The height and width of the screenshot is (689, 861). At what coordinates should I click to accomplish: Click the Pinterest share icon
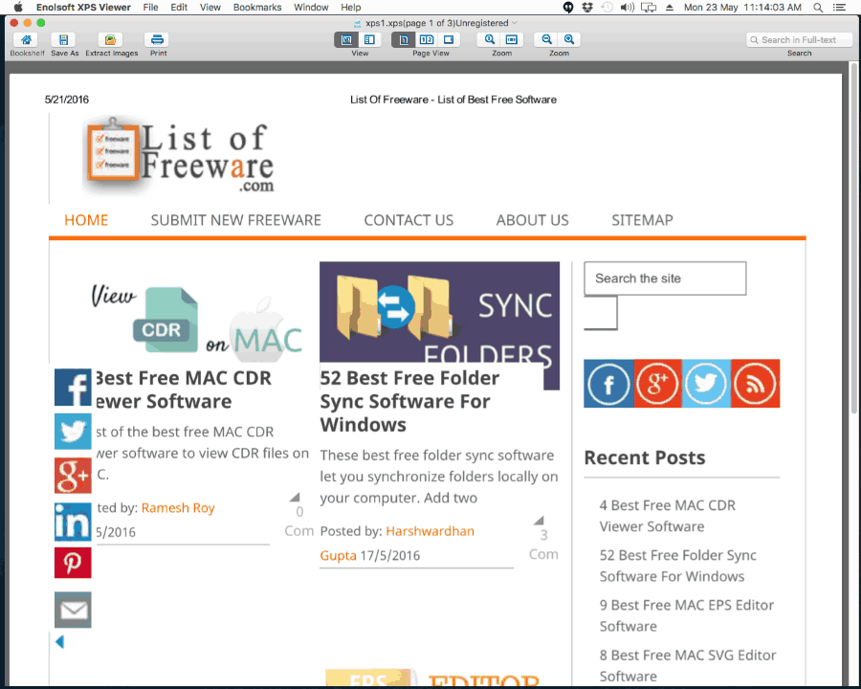tap(73, 563)
